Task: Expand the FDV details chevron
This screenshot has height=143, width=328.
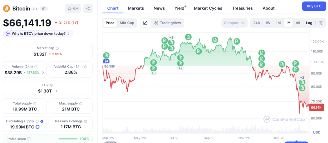Action: 57,91
